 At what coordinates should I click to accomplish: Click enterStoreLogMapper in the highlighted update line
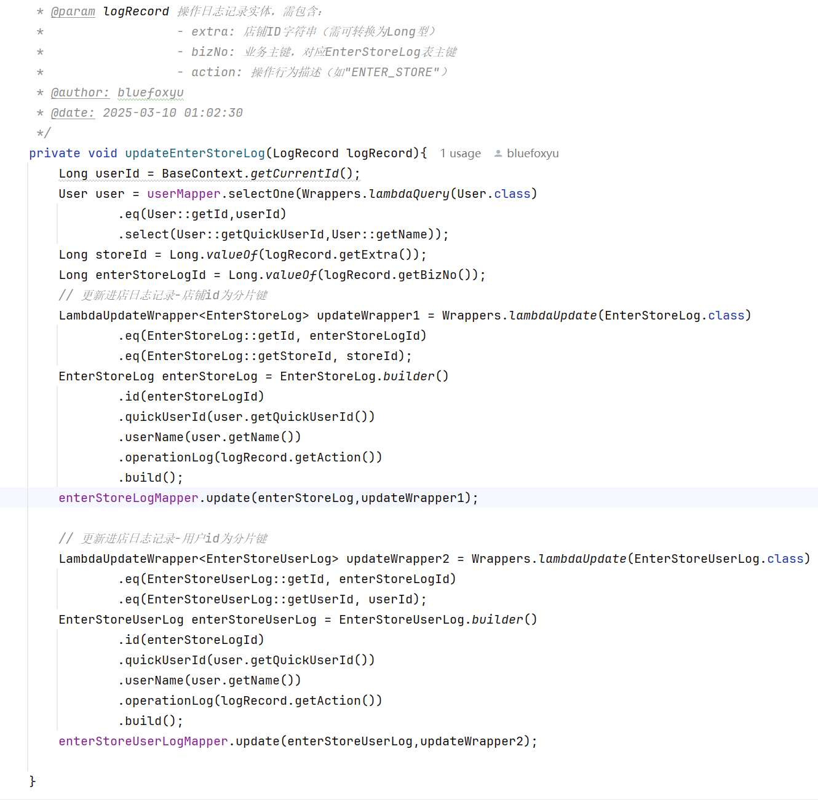pos(129,498)
